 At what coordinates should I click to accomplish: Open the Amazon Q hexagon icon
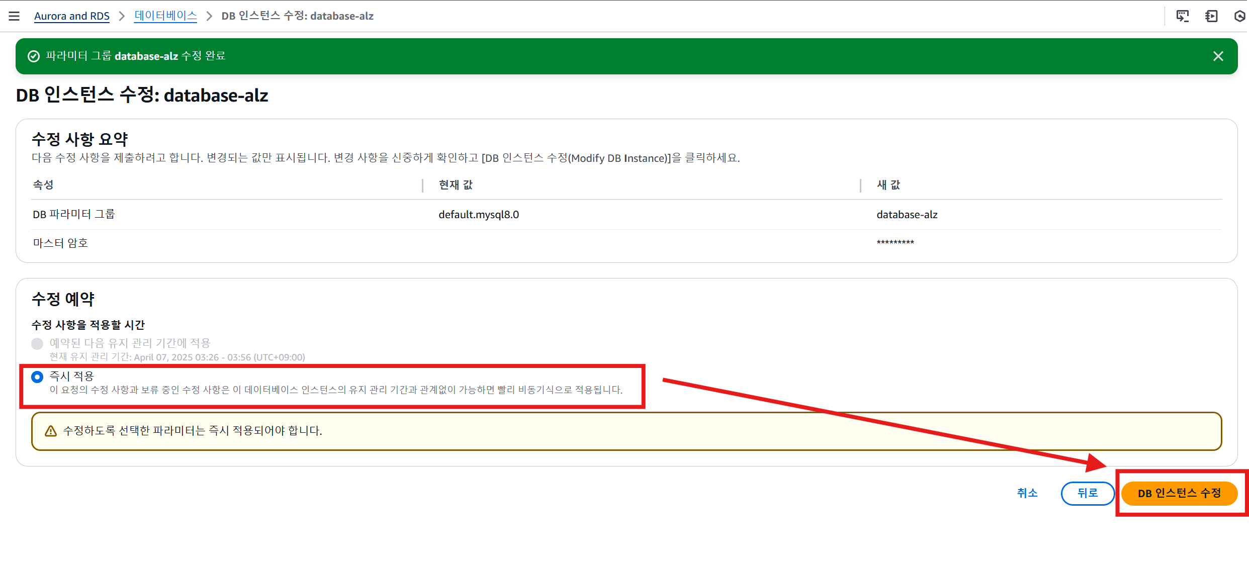[1240, 16]
